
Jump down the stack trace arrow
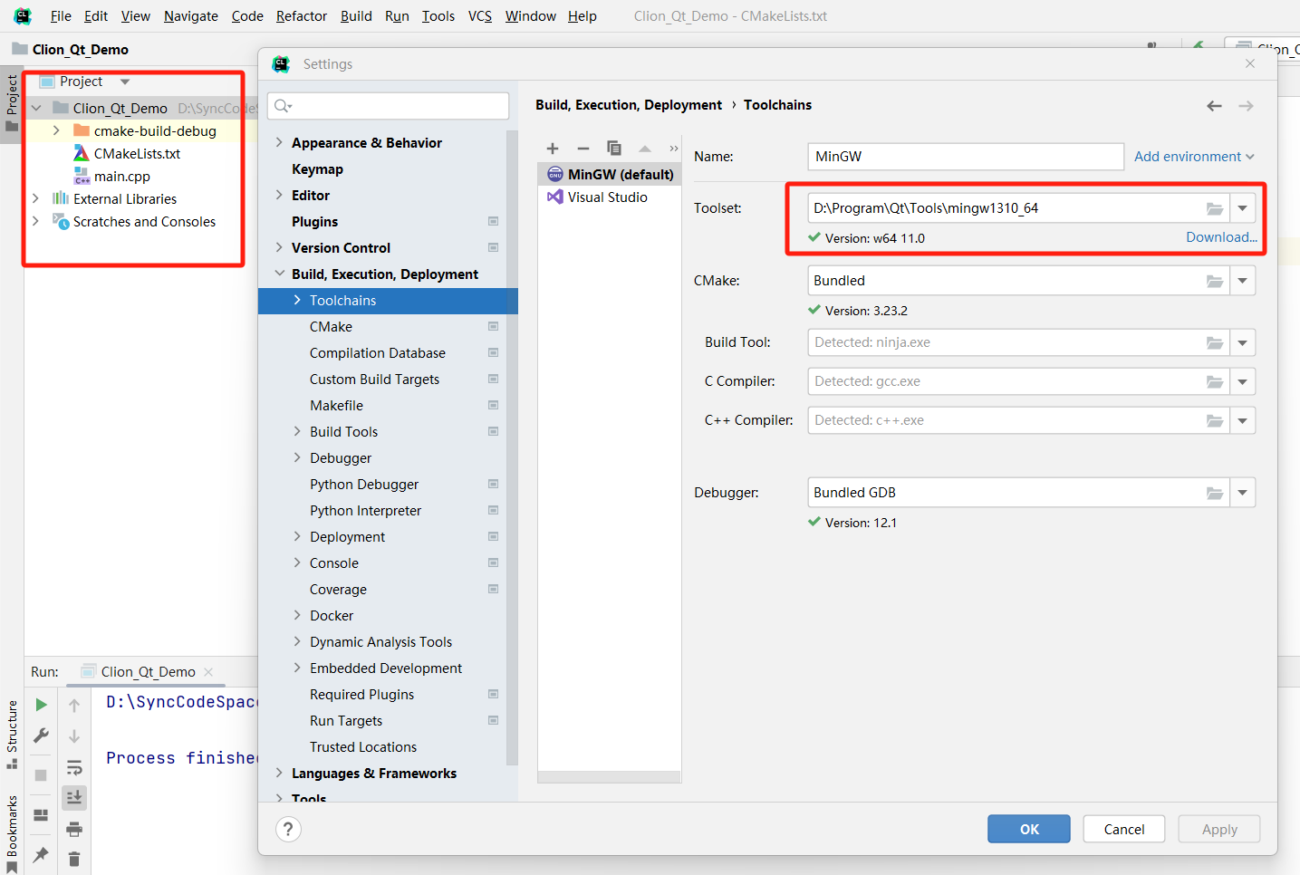(x=74, y=736)
